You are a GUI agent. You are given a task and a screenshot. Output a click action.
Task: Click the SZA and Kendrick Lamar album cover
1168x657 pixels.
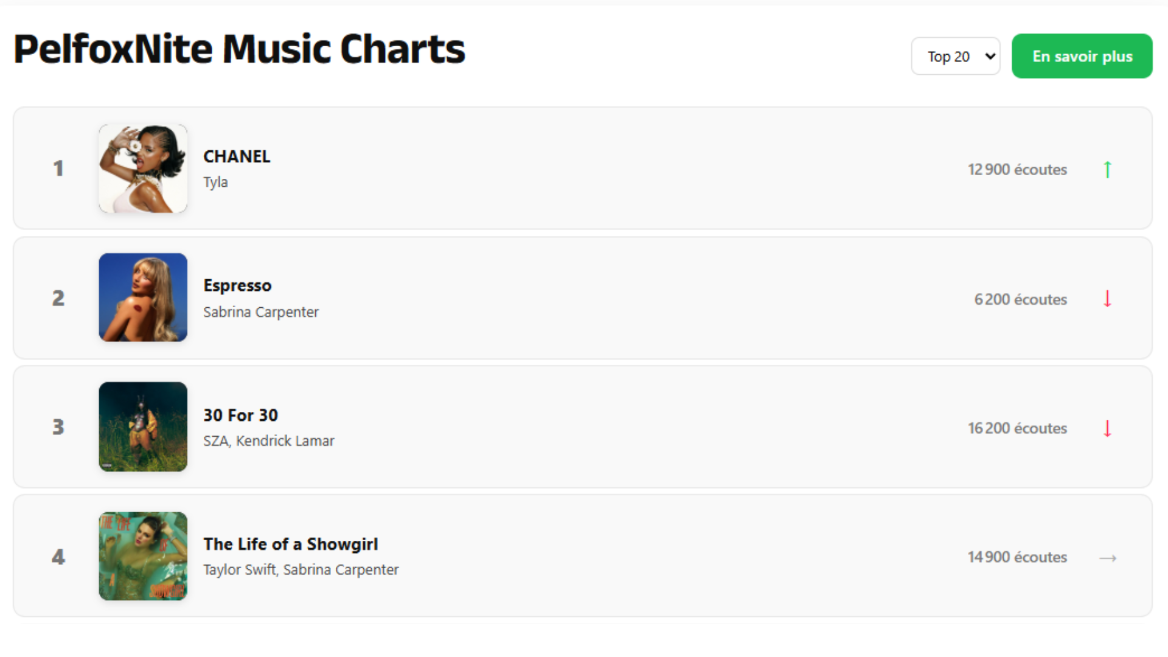click(143, 426)
